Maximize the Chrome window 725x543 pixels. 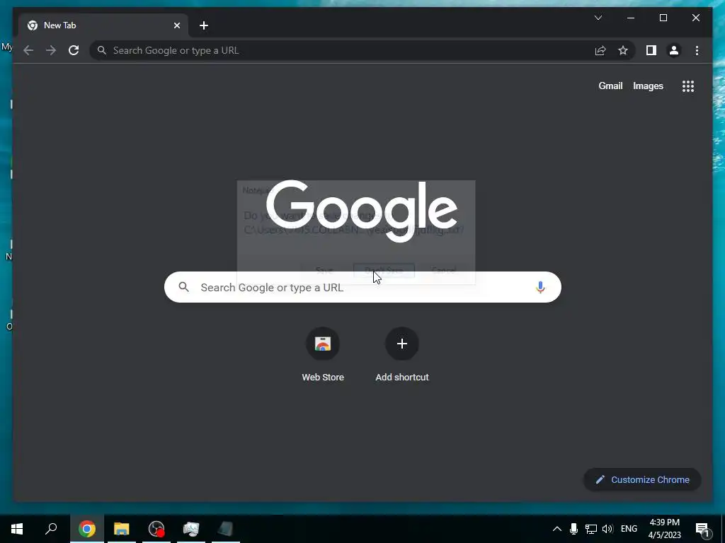[663, 18]
